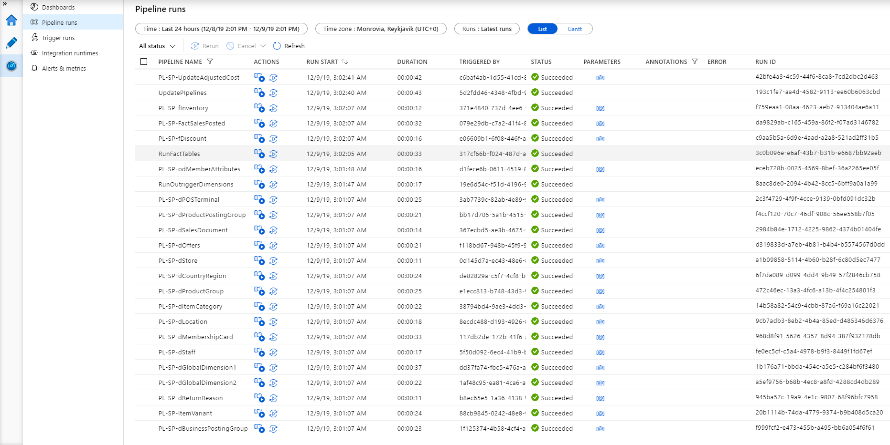
Task: Expand the collapsed left navigation chevrons
Action: tap(5, 4)
